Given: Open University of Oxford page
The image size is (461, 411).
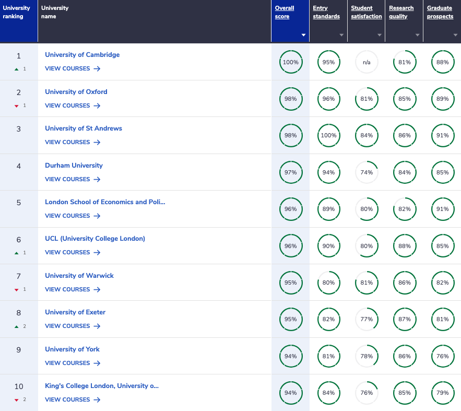Looking at the screenshot, I should (76, 92).
